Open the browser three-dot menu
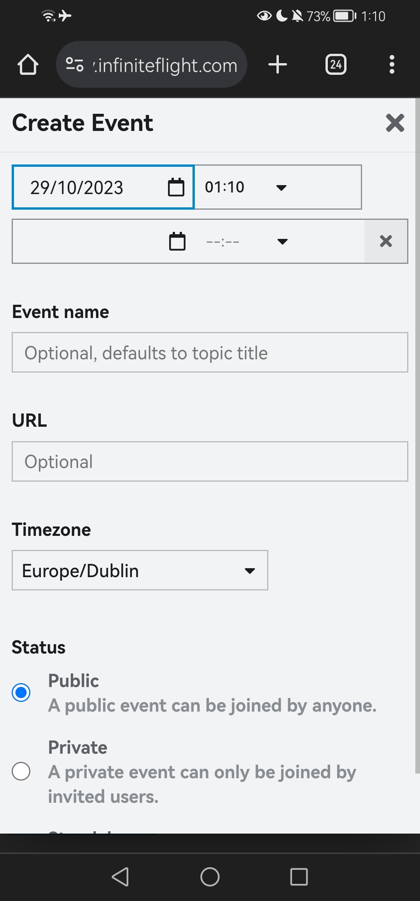 click(392, 64)
